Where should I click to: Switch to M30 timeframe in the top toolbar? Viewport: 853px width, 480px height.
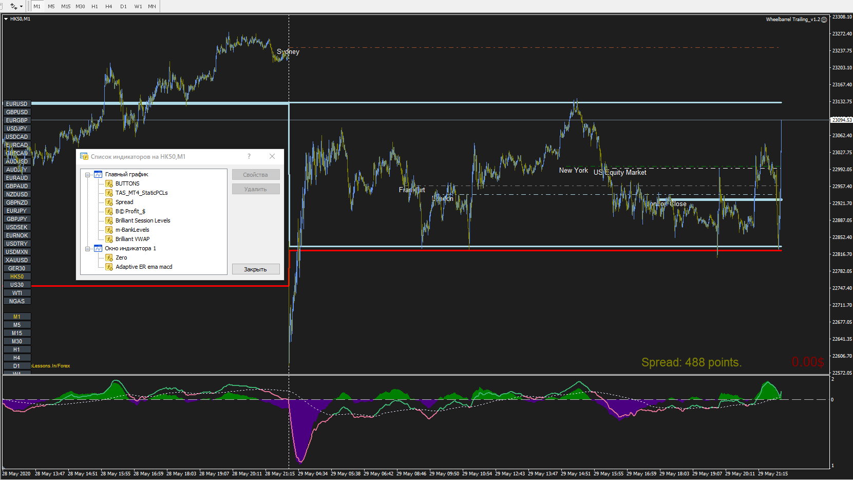coord(80,7)
